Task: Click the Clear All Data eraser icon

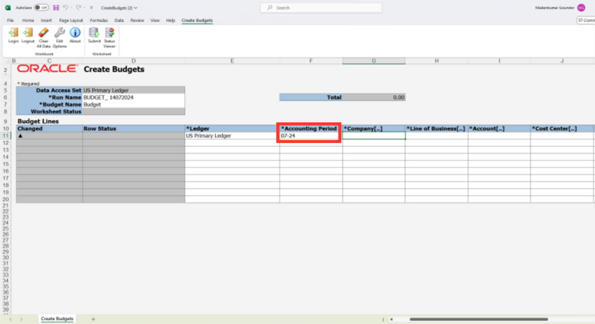Action: (x=43, y=33)
